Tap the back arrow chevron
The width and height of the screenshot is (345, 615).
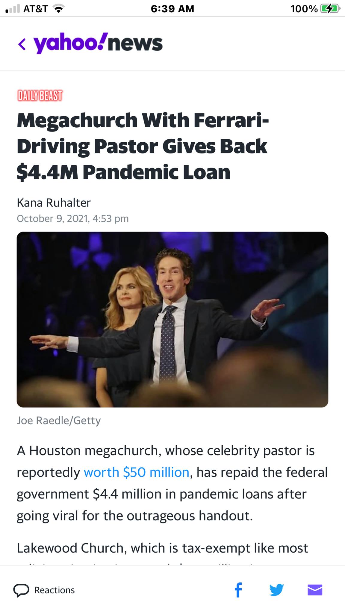click(22, 44)
